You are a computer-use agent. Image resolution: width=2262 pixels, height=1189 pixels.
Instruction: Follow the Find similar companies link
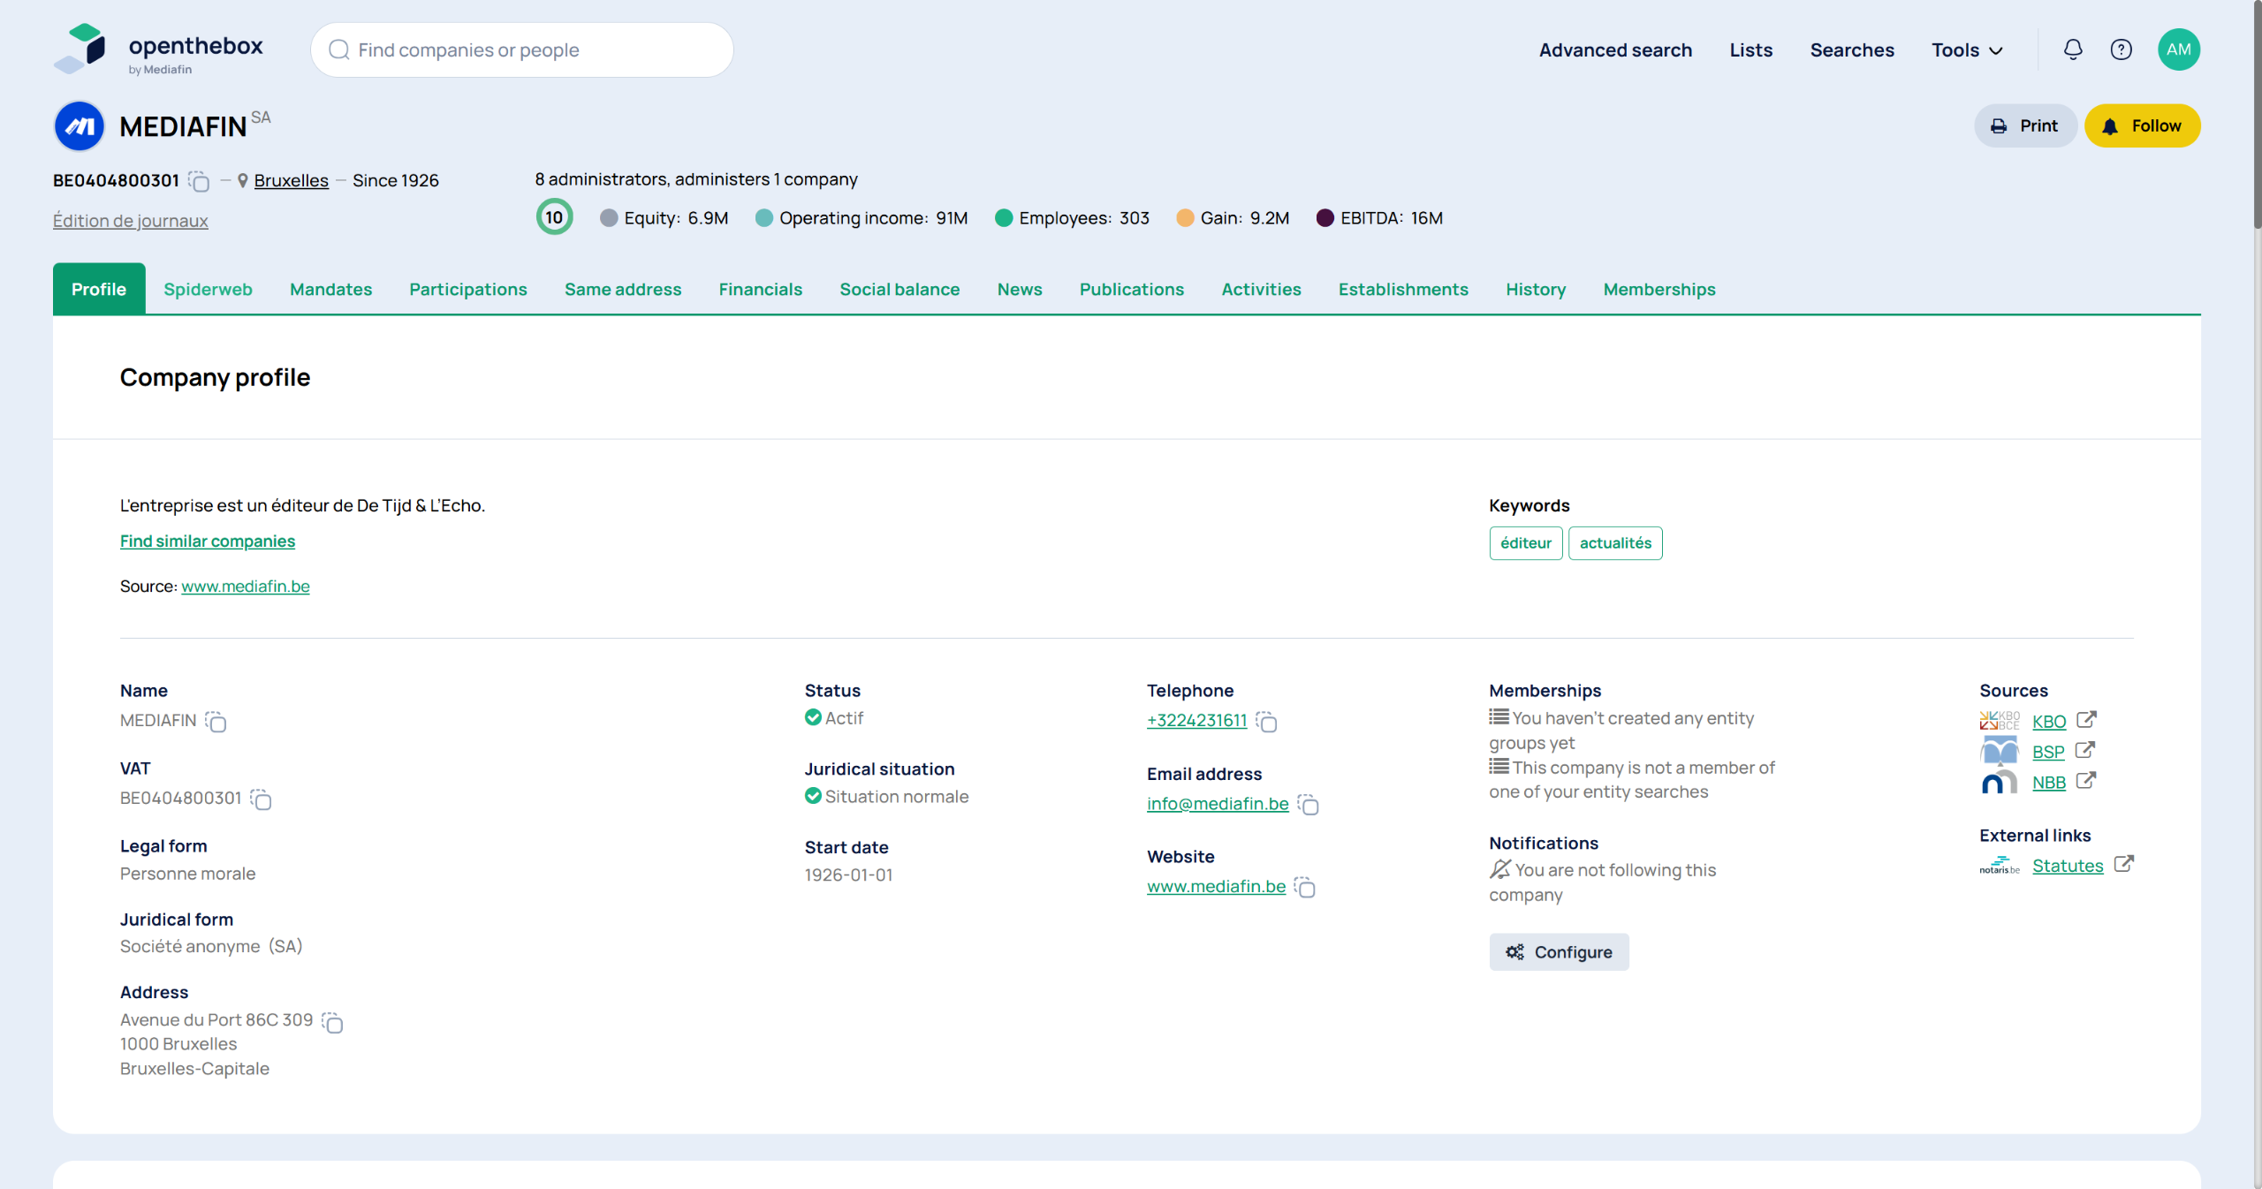[x=208, y=541]
